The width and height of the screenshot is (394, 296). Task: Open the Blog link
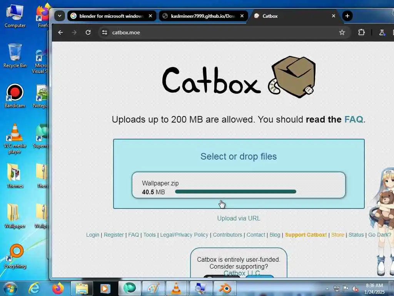275,235
